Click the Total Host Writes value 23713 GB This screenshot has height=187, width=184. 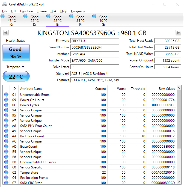[168, 48]
